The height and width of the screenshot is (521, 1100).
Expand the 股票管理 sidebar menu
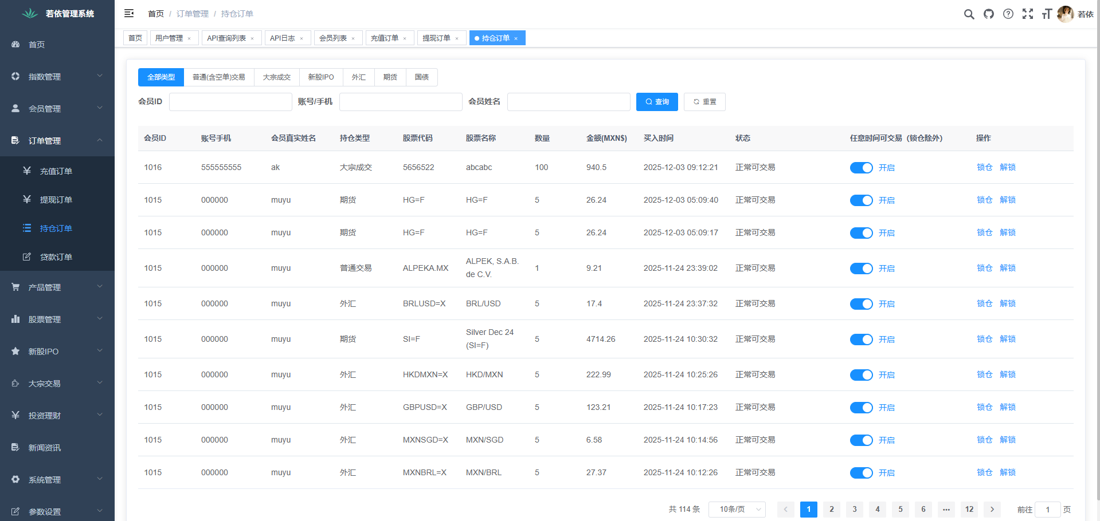point(57,319)
